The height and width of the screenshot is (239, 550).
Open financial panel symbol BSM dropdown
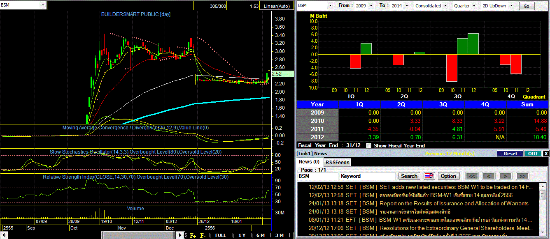pos(330,6)
